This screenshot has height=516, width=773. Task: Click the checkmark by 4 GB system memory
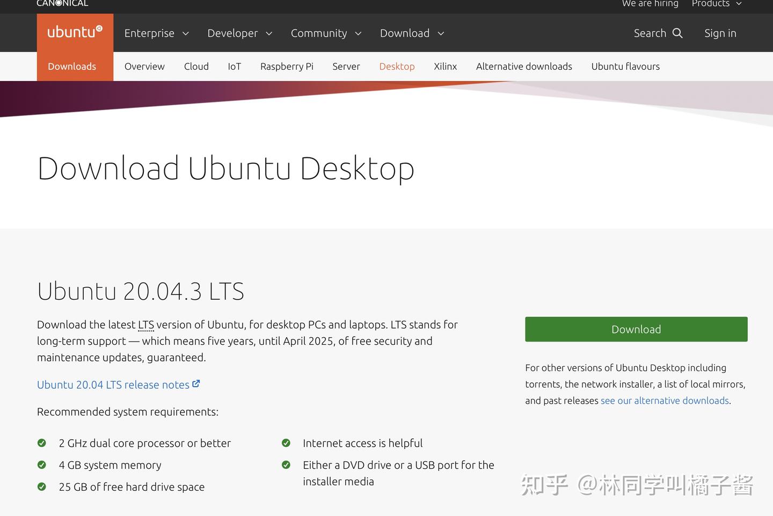click(42, 464)
